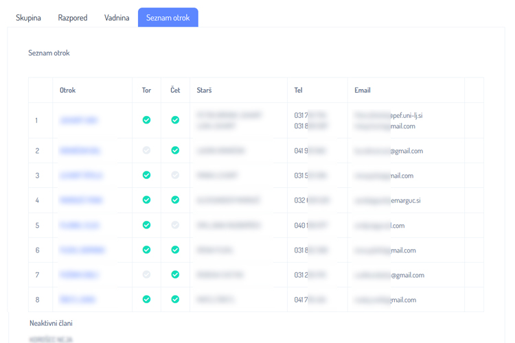The image size is (515, 343).
Task: Open child name link in row 8
Action: (x=78, y=300)
